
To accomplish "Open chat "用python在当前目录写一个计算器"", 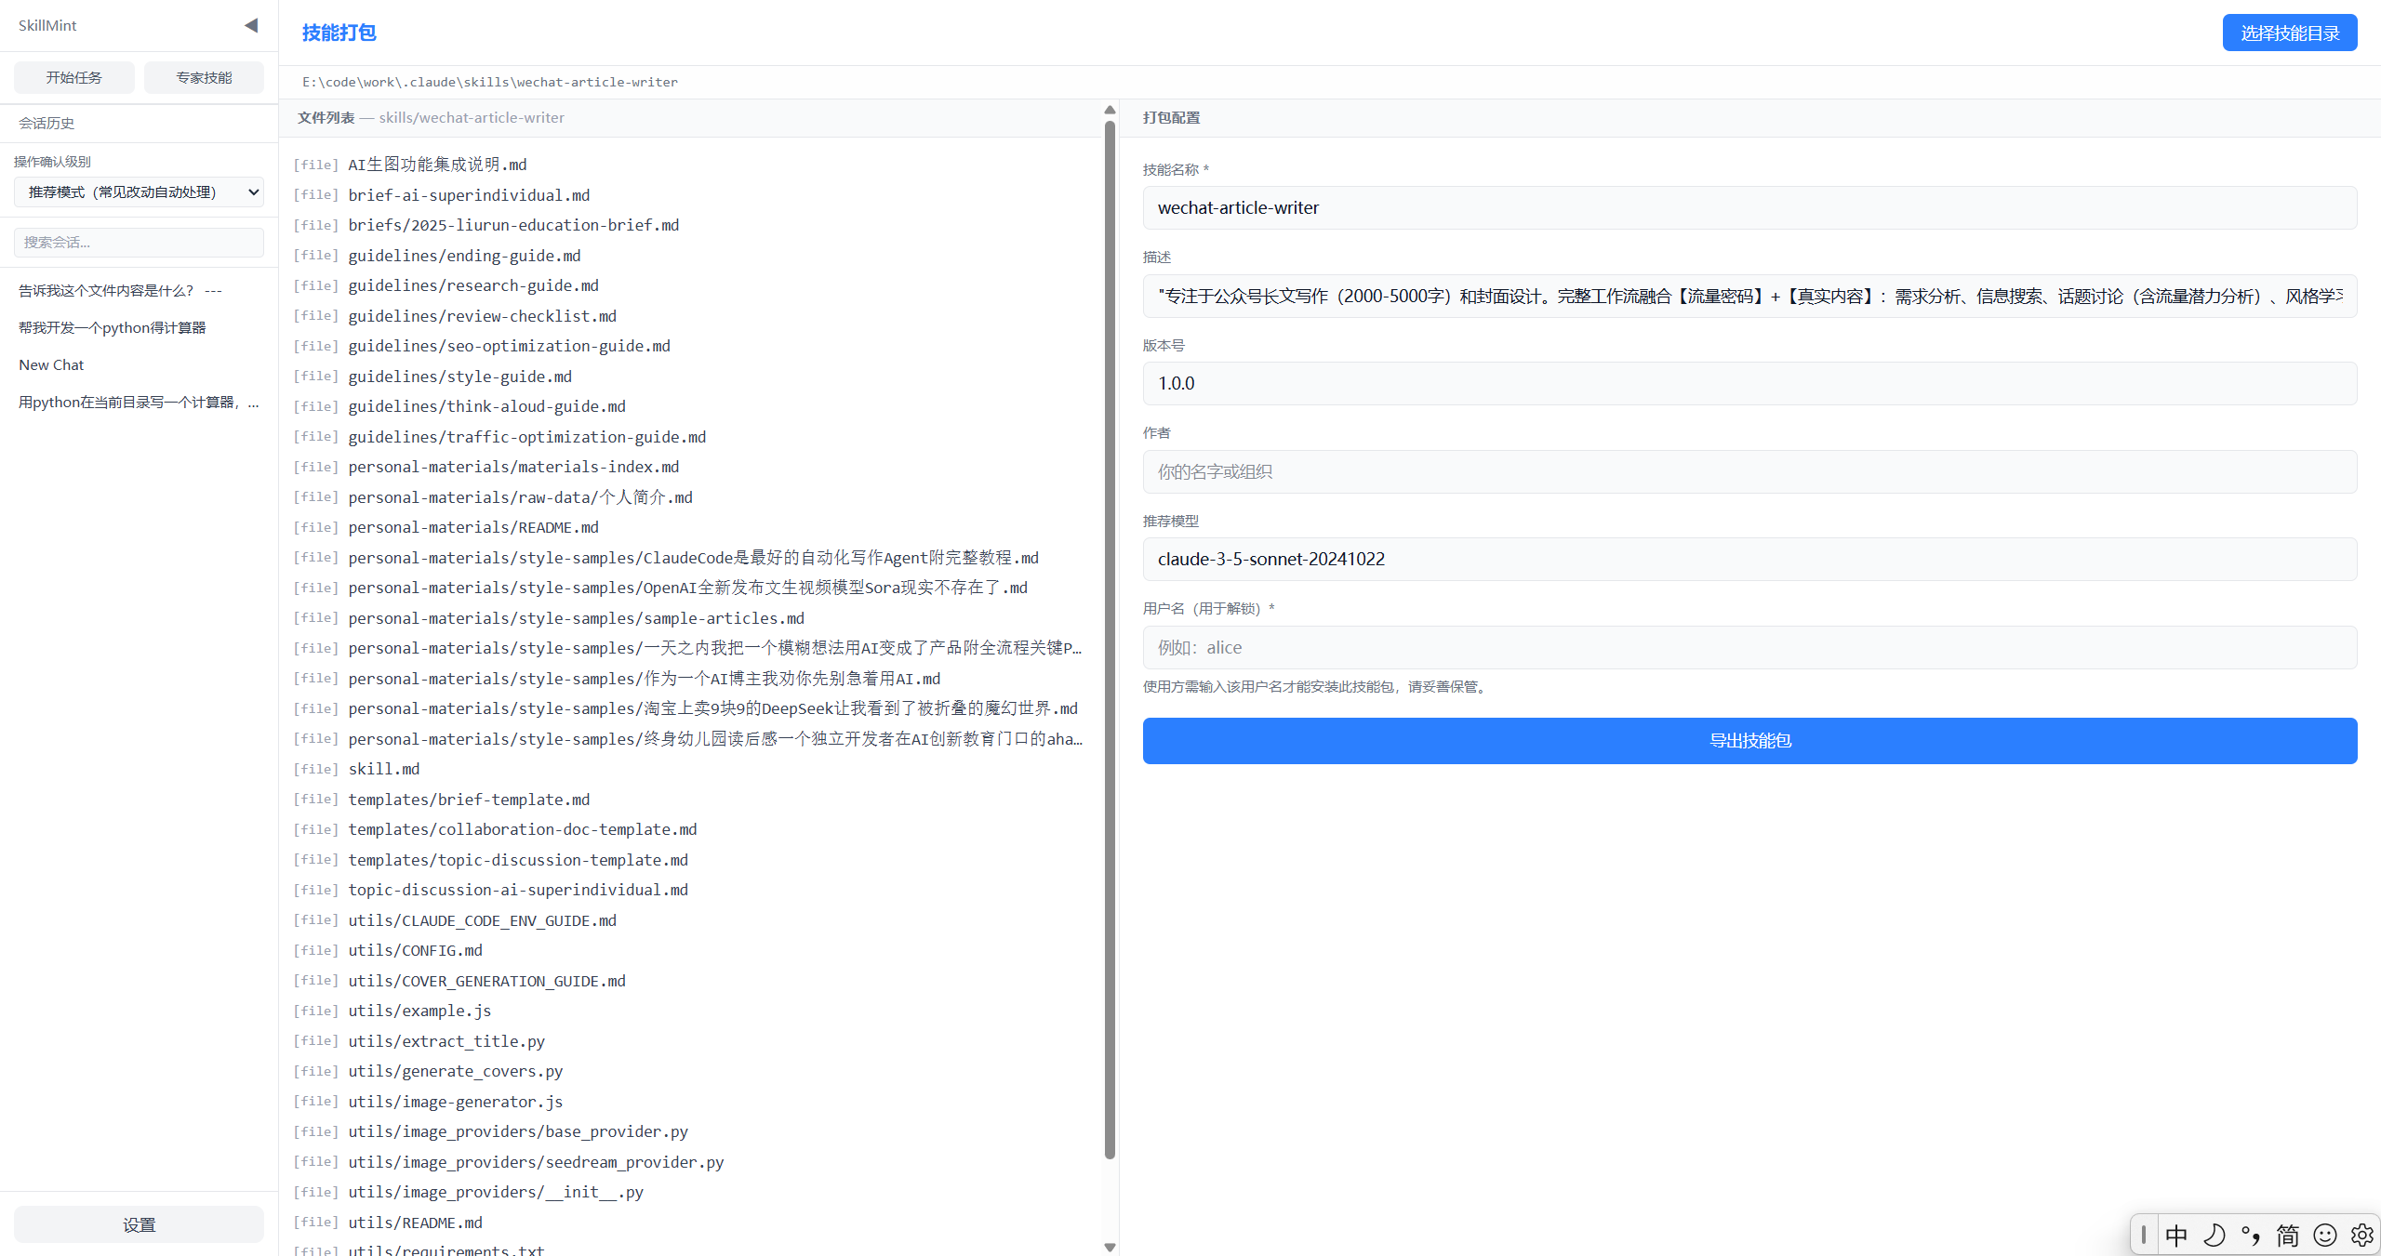I will [139, 402].
